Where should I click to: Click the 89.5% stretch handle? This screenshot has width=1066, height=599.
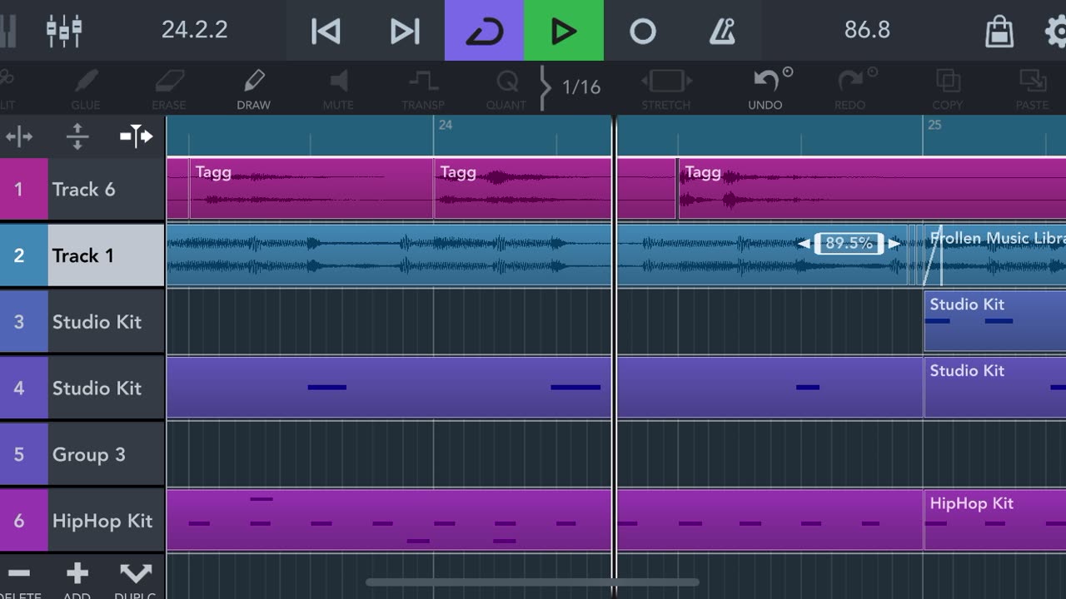pos(849,244)
